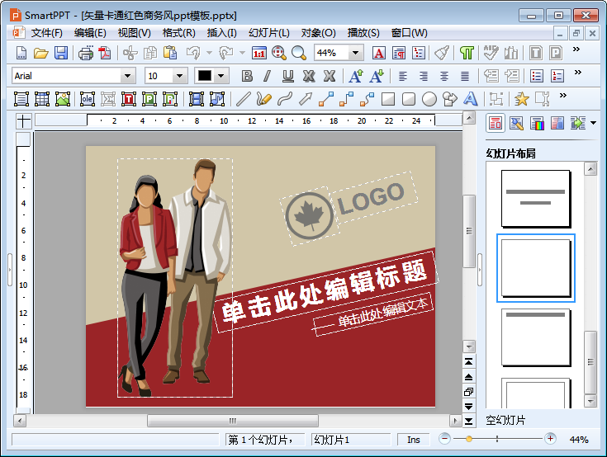Toggle numbered list formatting
The height and width of the screenshot is (457, 607).
[557, 76]
